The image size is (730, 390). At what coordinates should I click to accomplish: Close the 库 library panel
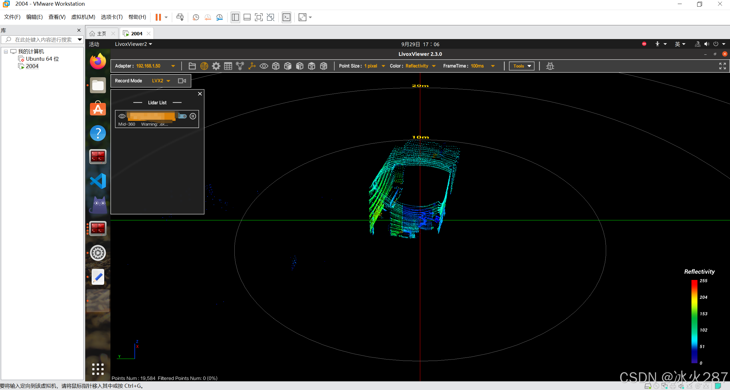click(x=79, y=30)
